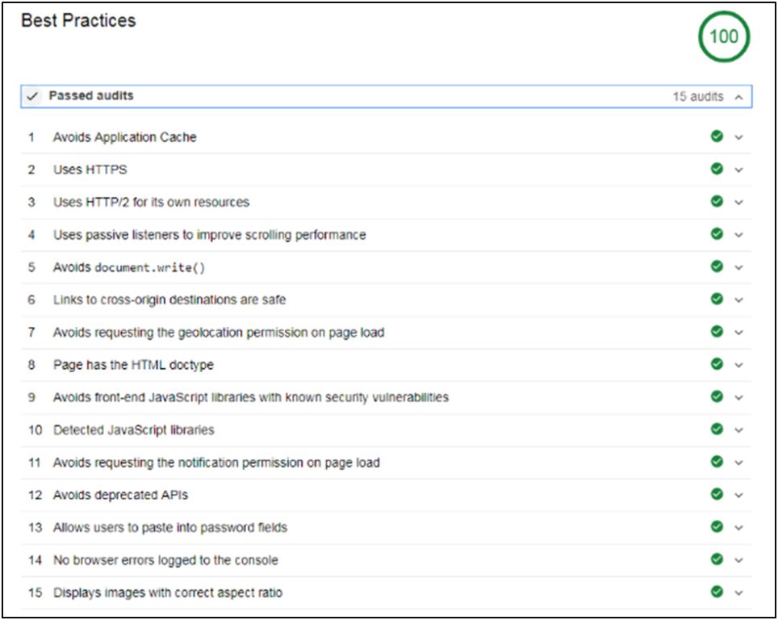Open JavaScript libraries security vulnerabilities audit
The width and height of the screenshot is (778, 620).
pyautogui.click(x=386, y=398)
